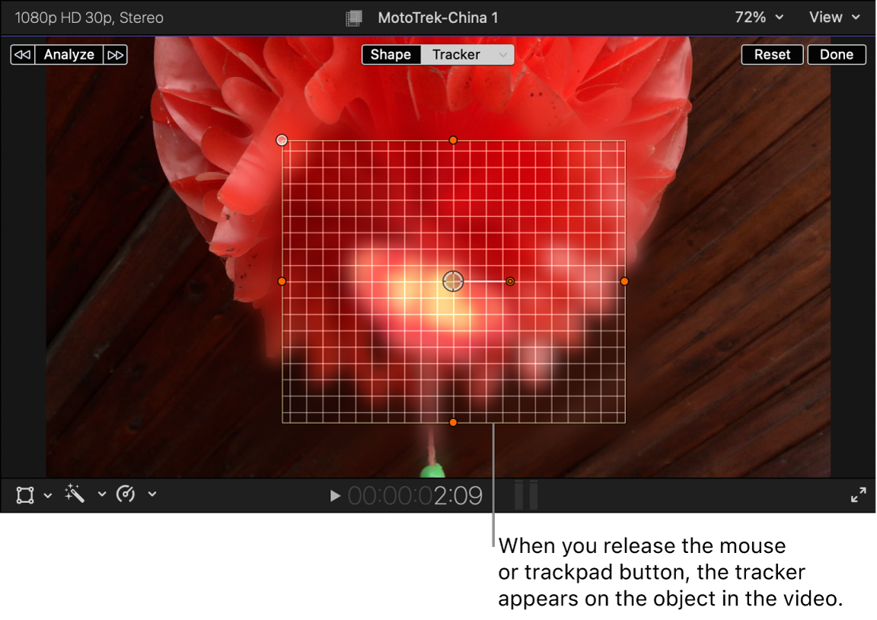Open the Transform tool dropdown chevron
Screen dimensions: 877x620
click(48, 494)
